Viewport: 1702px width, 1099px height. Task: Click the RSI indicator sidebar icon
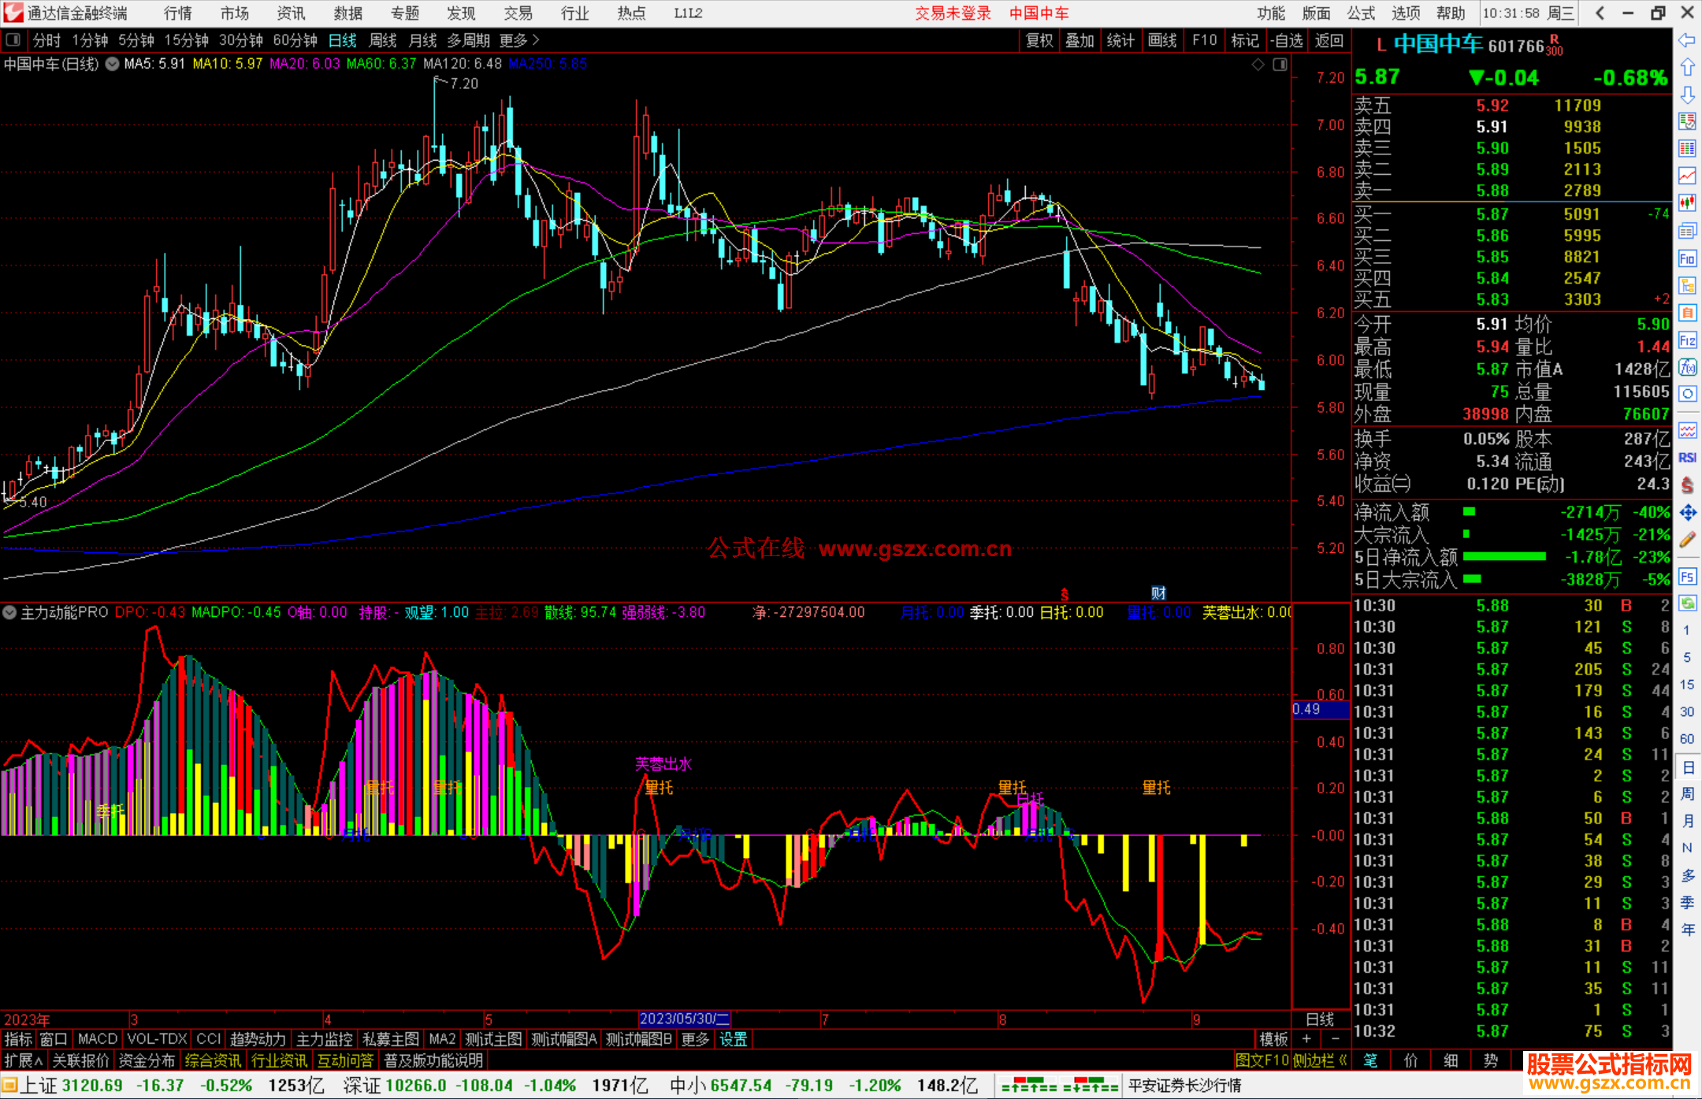[x=1687, y=458]
